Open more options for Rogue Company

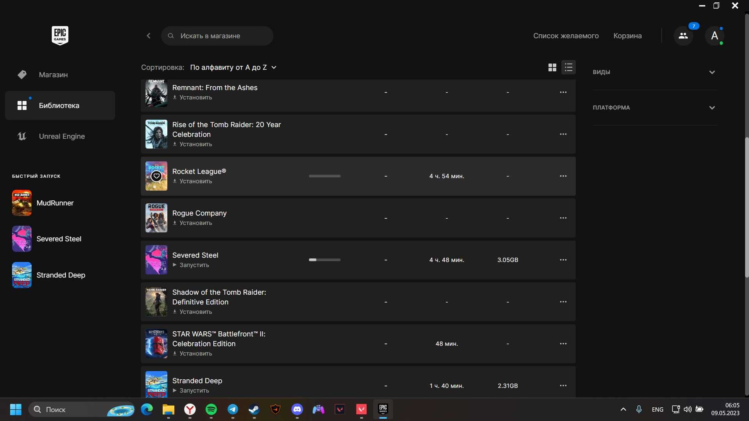pyautogui.click(x=563, y=218)
